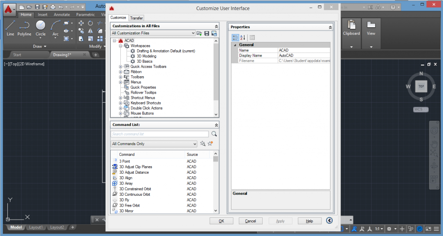Switch to the Transfer tab

136,18
